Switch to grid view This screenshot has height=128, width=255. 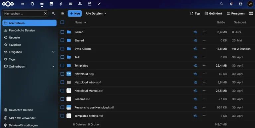tap(251, 14)
